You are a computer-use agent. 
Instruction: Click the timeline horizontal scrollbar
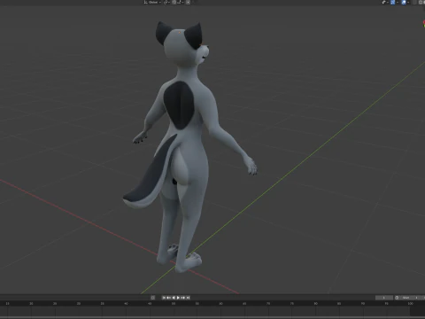pyautogui.click(x=212, y=317)
